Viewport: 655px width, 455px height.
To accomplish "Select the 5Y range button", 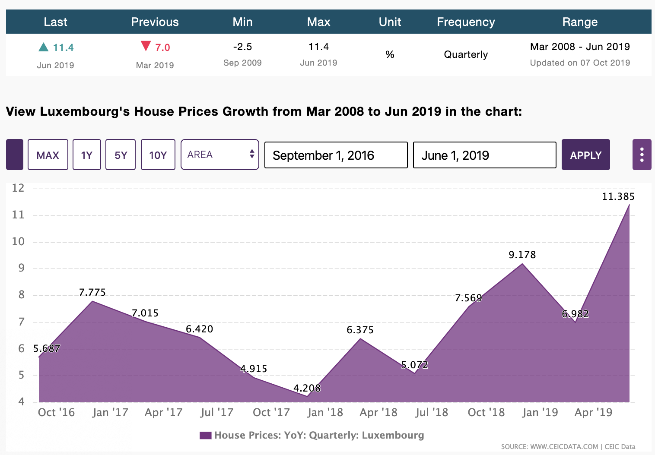I will [121, 155].
